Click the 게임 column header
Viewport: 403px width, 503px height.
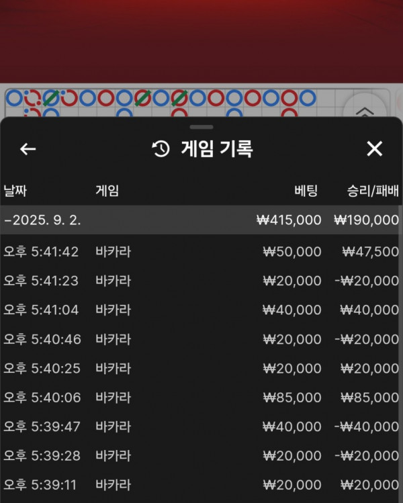point(107,191)
